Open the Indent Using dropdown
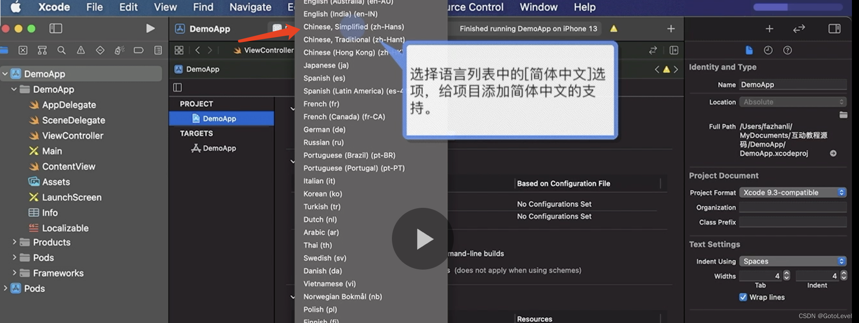This screenshot has width=859, height=323. 793,261
